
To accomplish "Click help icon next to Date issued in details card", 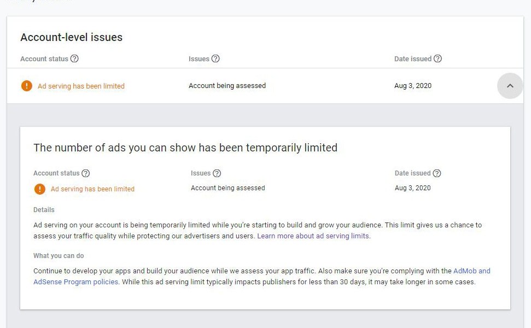I will click(437, 173).
